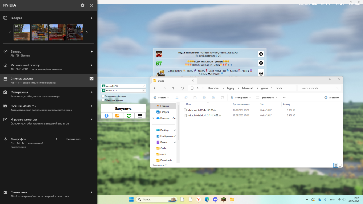Viewport: 363px width, 204px height.
Task: Go up one folder in Explorer
Action: tap(173, 88)
